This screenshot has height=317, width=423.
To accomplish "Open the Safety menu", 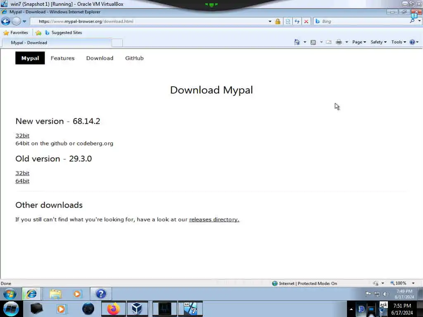I will click(x=378, y=42).
